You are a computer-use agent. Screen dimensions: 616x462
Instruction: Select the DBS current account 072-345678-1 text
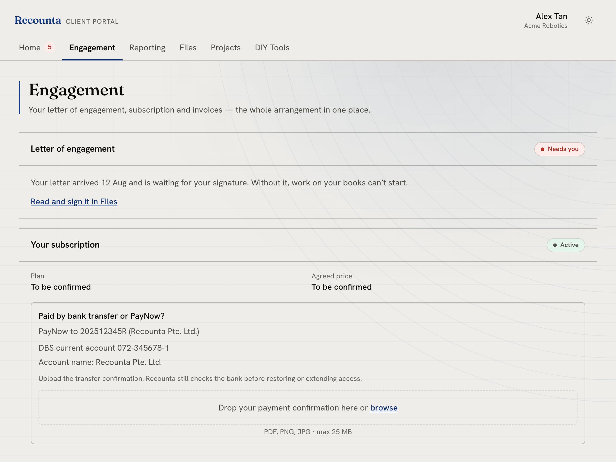tap(104, 348)
